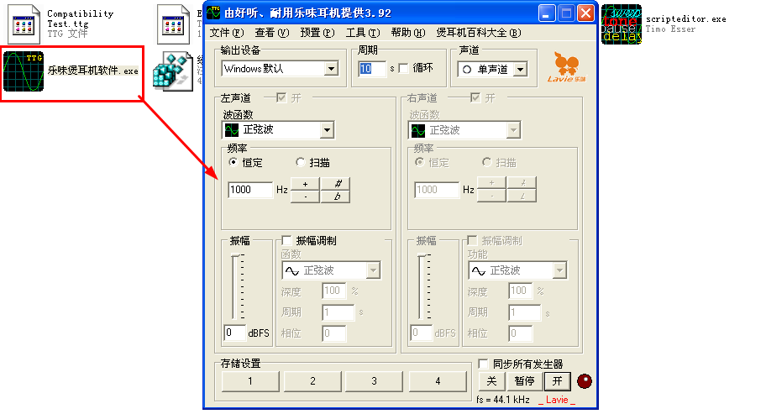Viewport: 766px width, 414px height.
Task: Click right channel 深度 percentage field
Action: point(521,291)
